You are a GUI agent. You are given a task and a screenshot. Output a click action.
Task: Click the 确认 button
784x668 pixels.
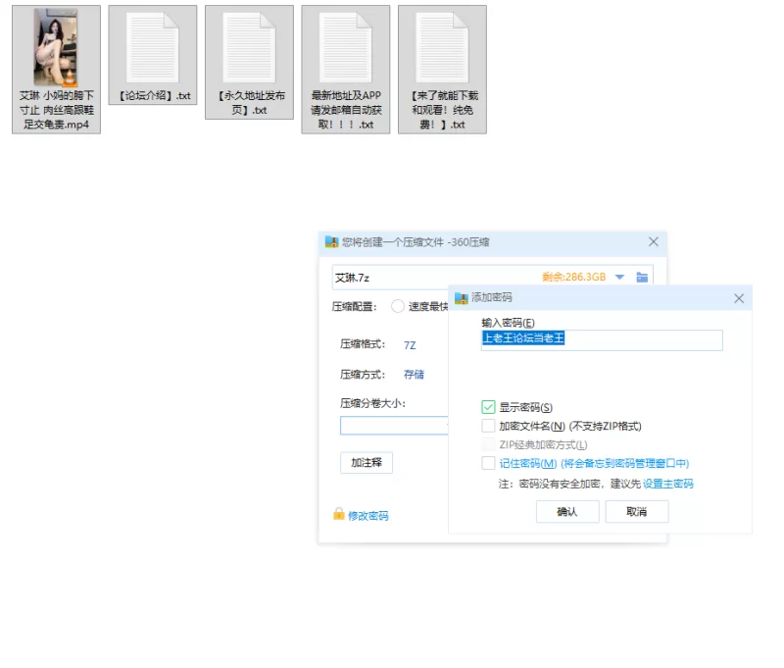(567, 512)
